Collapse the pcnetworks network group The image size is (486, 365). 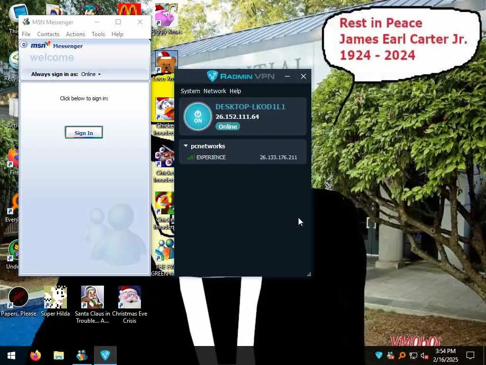pyautogui.click(x=186, y=145)
